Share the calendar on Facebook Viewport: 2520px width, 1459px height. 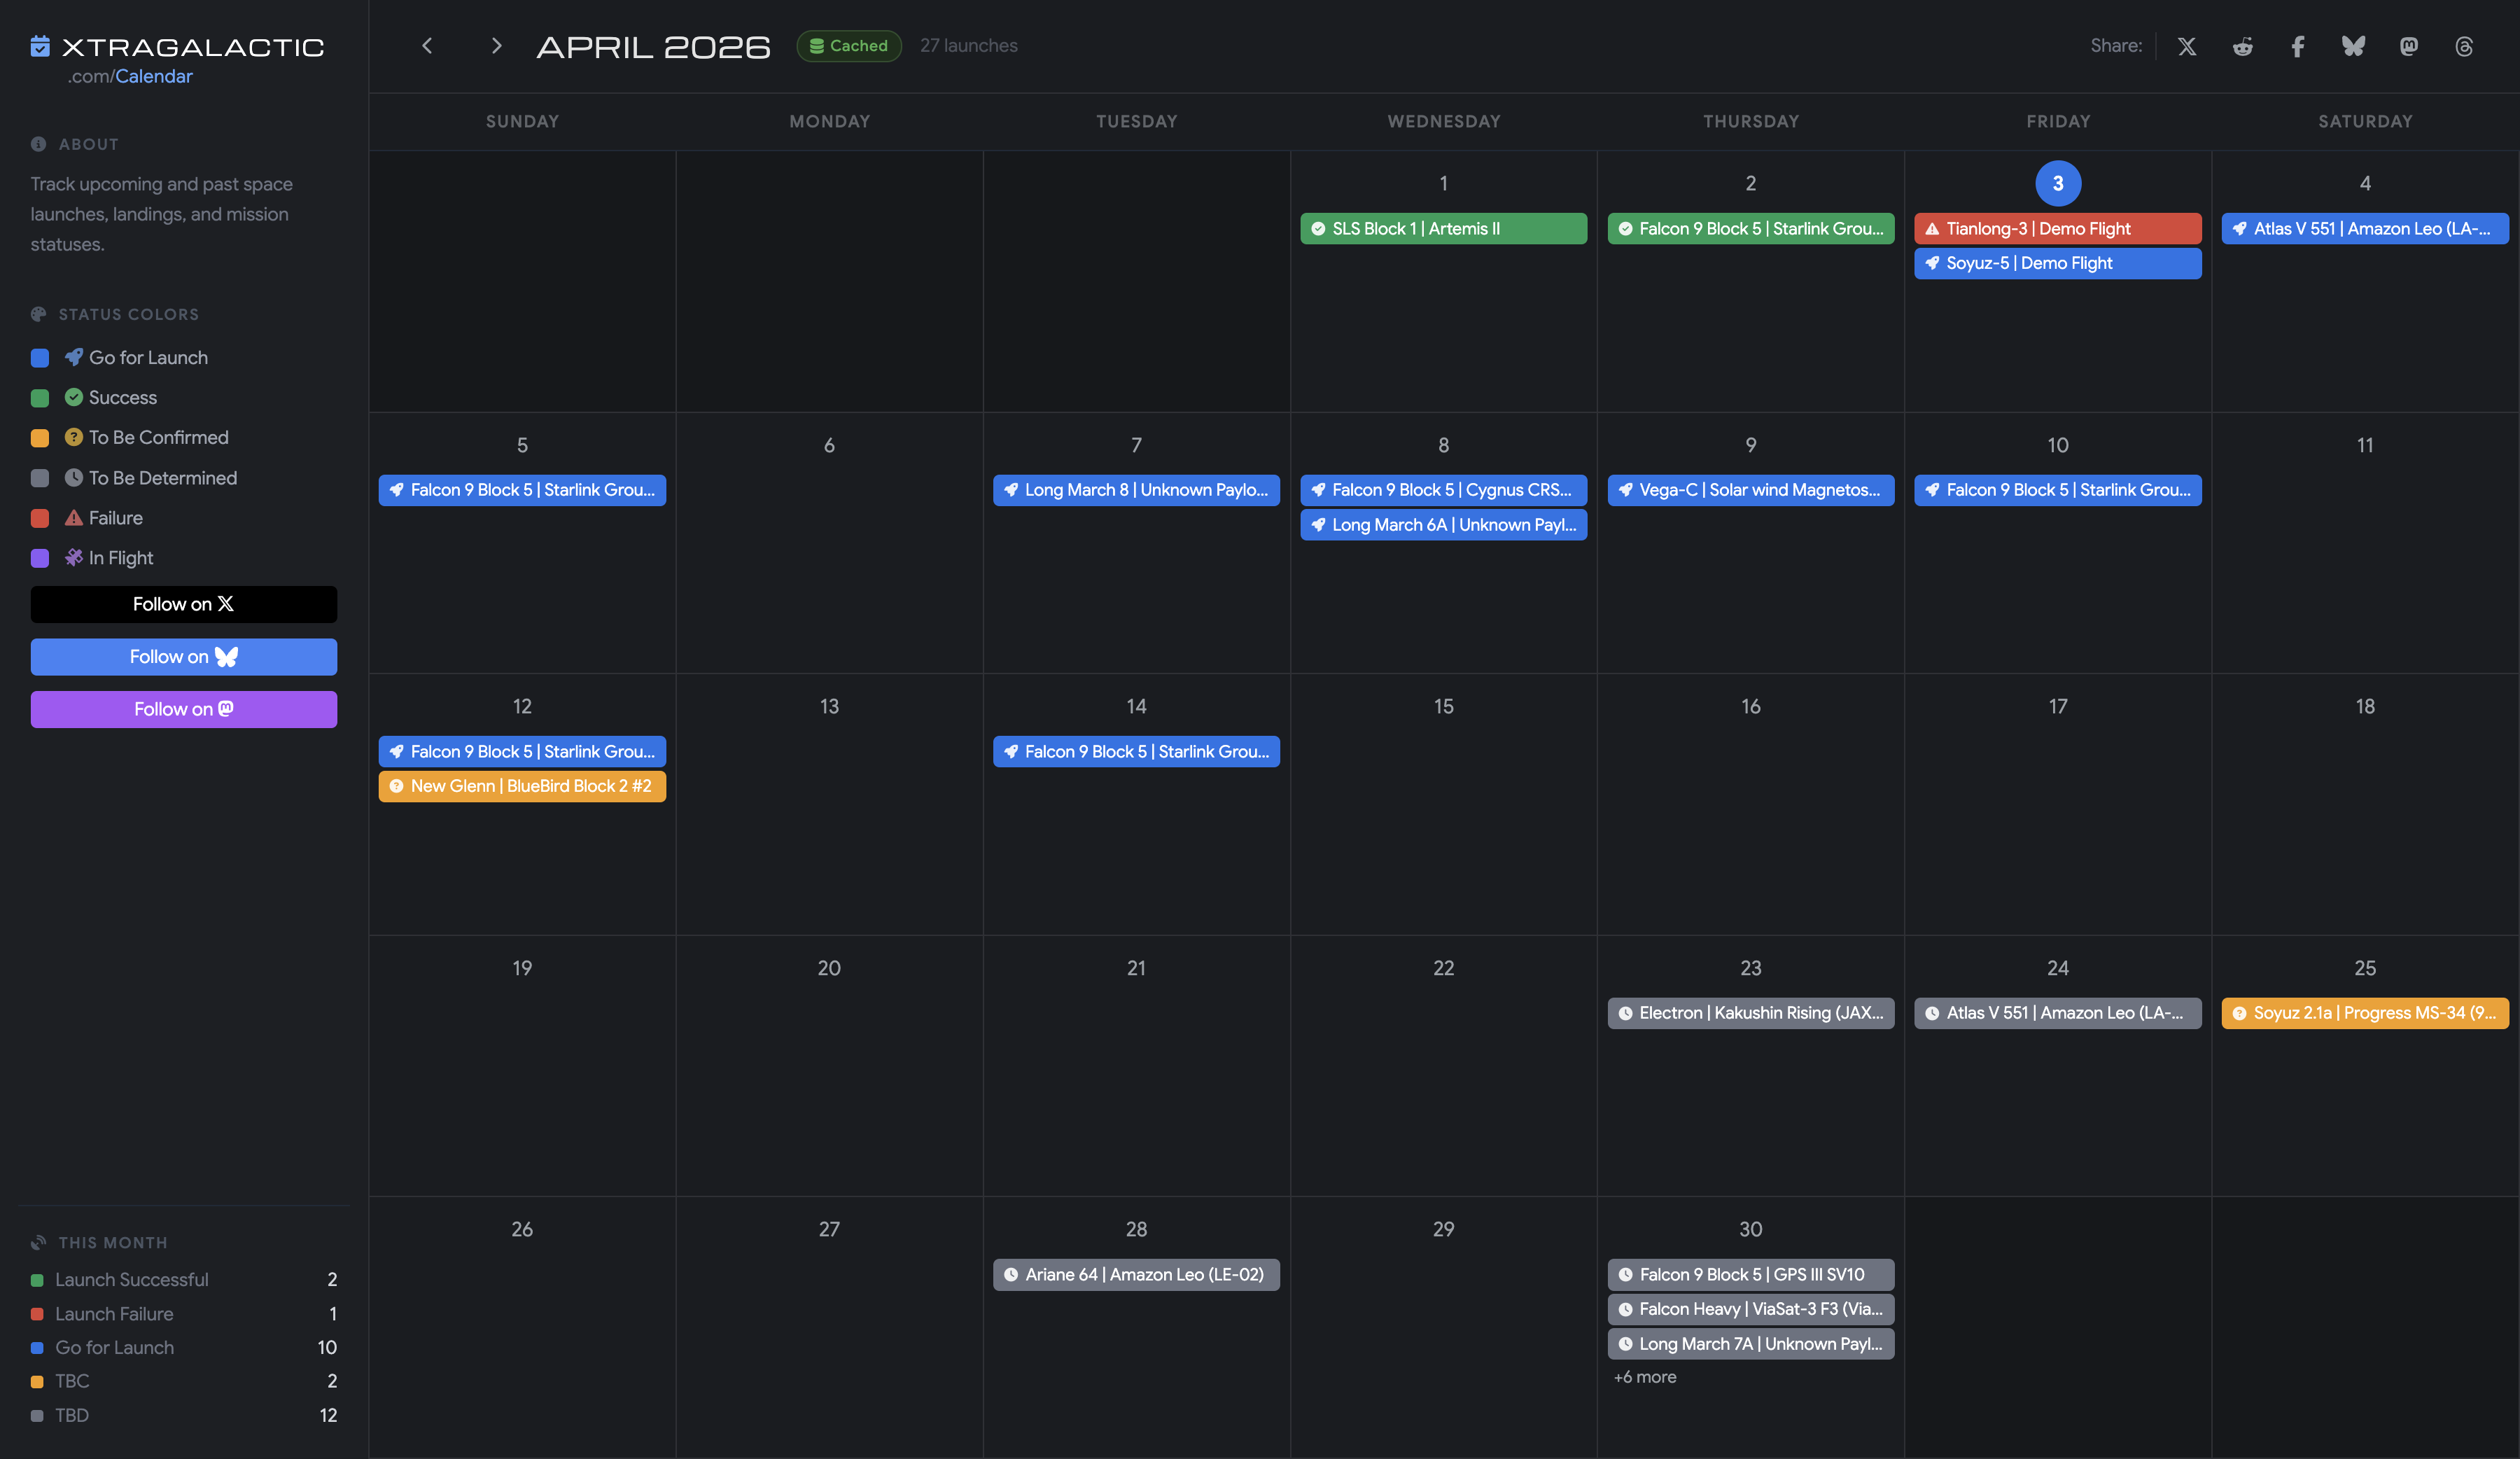(x=2297, y=46)
